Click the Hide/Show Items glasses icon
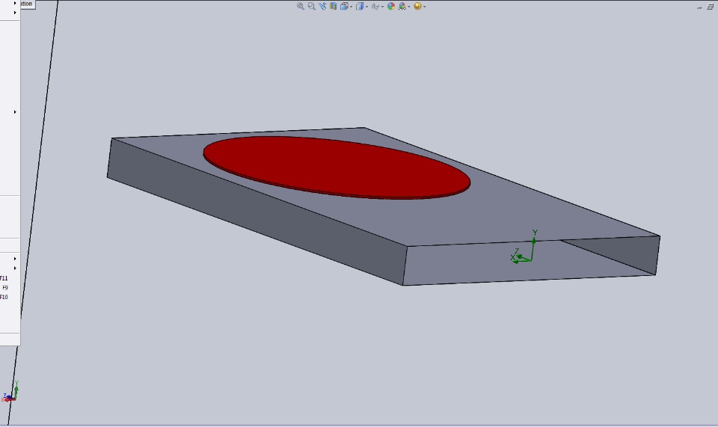The height and width of the screenshot is (427, 718). point(375,6)
